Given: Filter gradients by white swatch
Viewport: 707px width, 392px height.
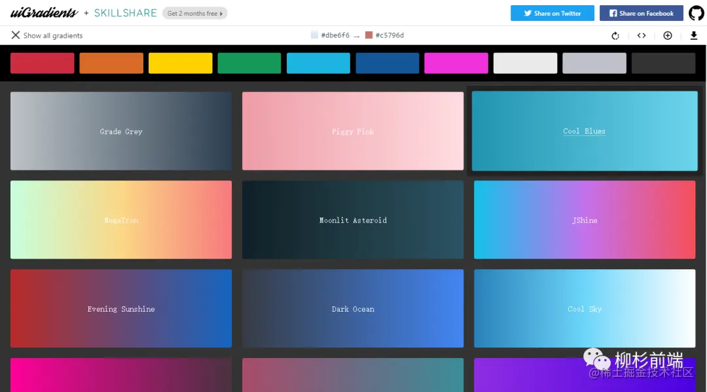Looking at the screenshot, I should click(x=525, y=63).
